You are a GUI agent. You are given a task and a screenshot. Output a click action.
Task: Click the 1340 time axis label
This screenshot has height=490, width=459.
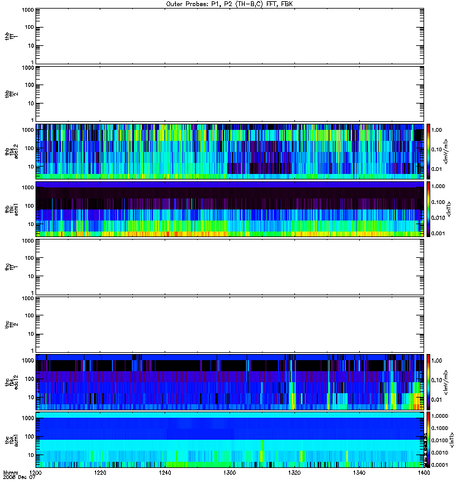[x=359, y=473]
